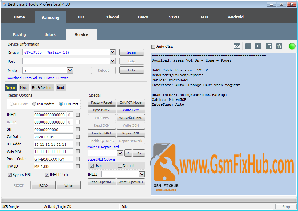Viewport: 298px width, 211px height.
Task: Click the app logo in title bar
Action: tap(4, 4)
